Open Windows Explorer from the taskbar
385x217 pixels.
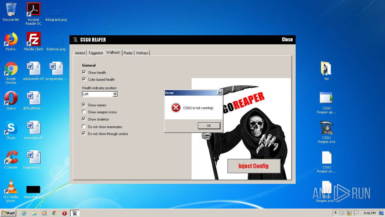pos(34,213)
